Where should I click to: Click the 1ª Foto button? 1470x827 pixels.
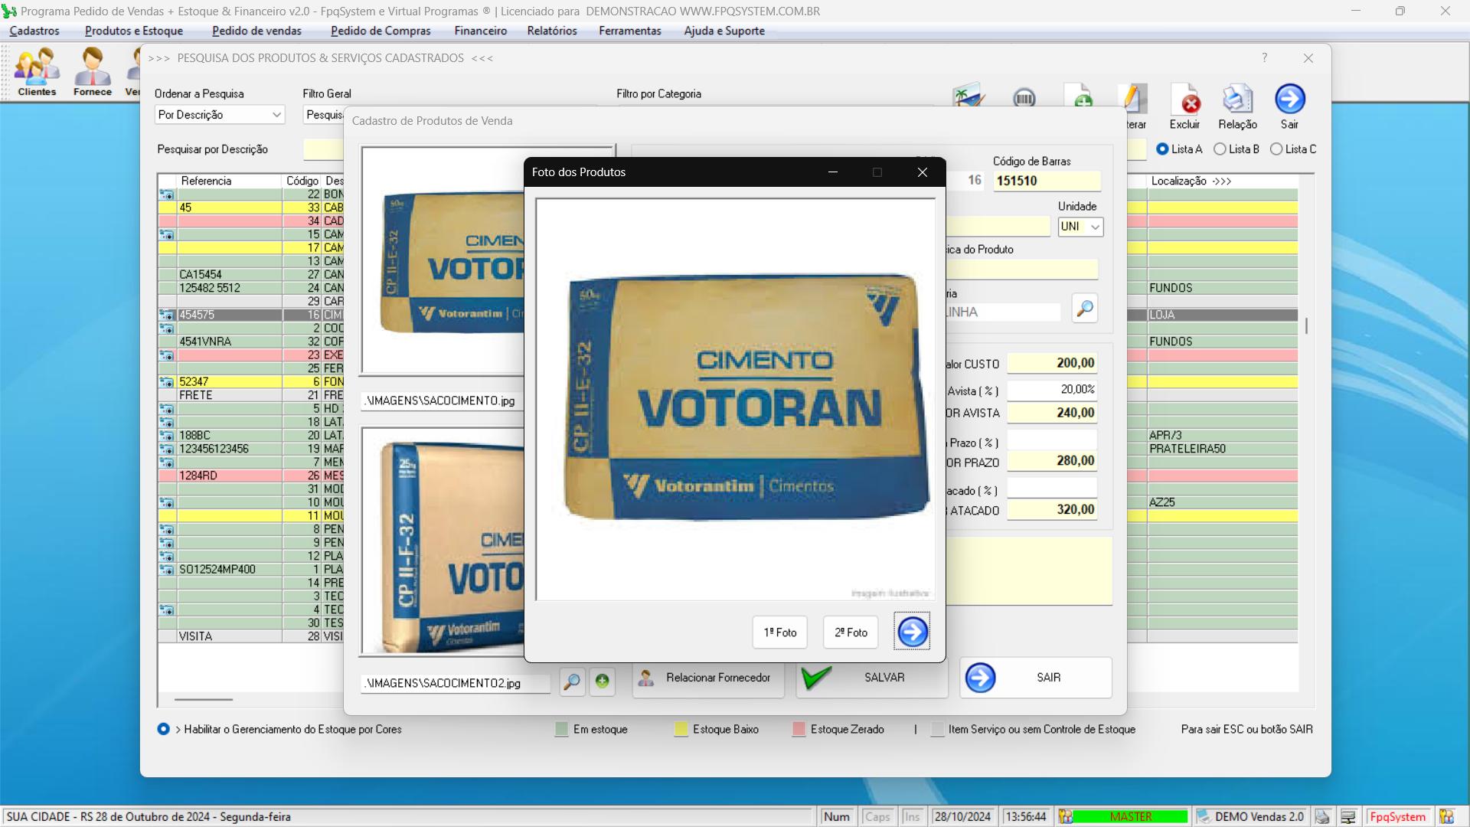(779, 633)
